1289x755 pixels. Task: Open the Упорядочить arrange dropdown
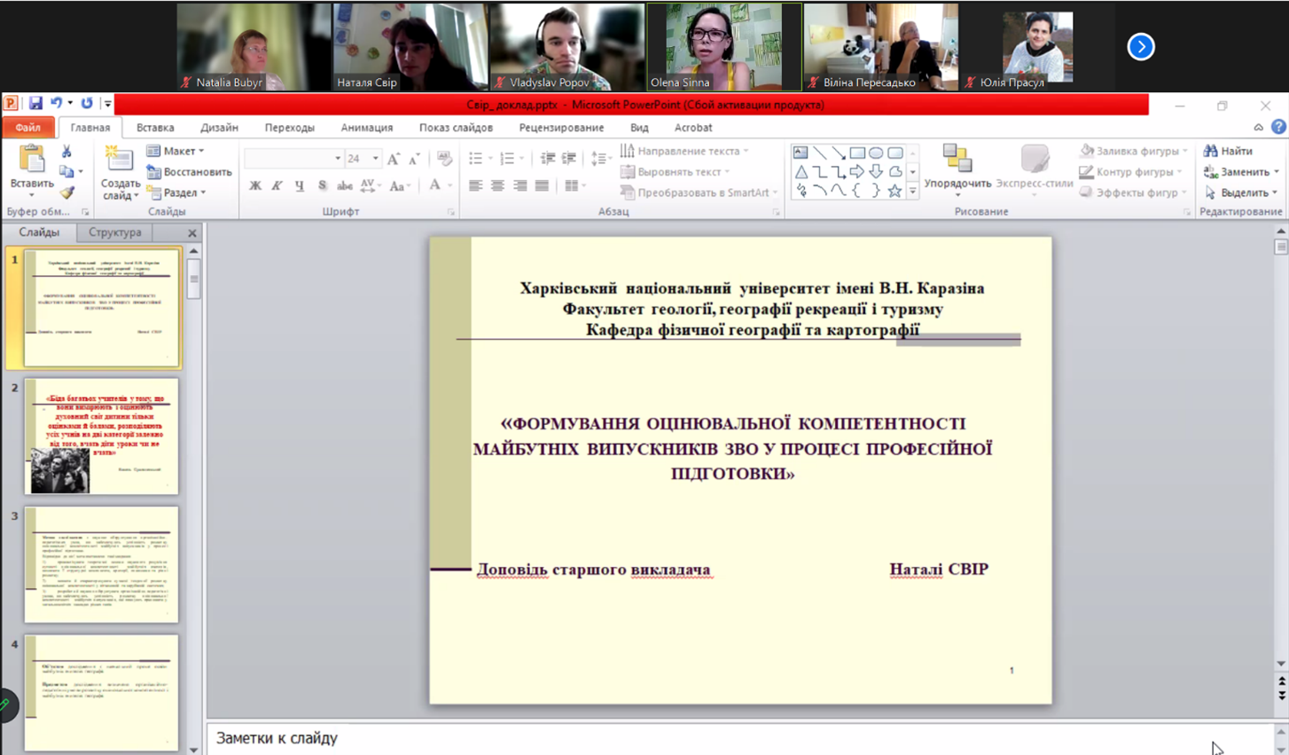click(x=957, y=169)
